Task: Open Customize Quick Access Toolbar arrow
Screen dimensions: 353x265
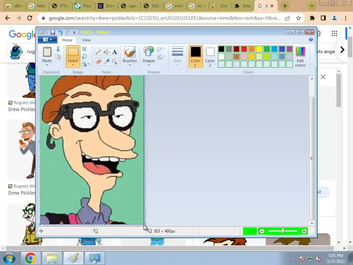Action: point(74,33)
